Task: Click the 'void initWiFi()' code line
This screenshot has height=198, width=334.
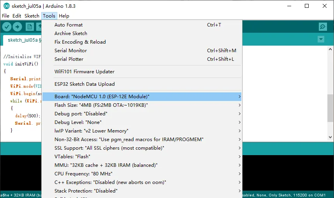Action: (x=21, y=64)
